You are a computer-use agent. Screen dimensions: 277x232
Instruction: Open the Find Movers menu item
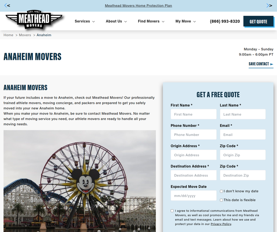coord(148,21)
